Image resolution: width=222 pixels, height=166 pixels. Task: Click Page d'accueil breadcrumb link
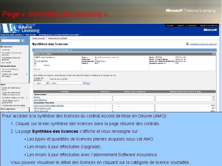coord(39,38)
